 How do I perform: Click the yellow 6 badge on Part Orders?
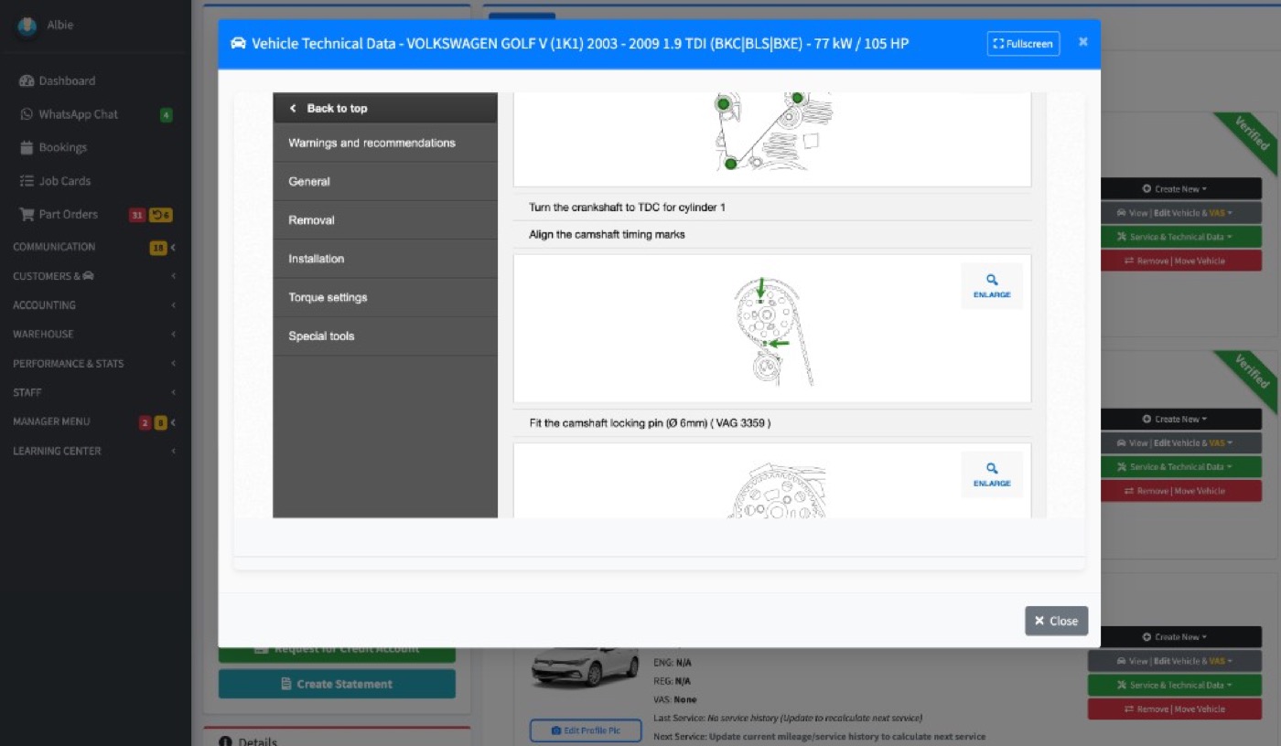click(x=161, y=215)
